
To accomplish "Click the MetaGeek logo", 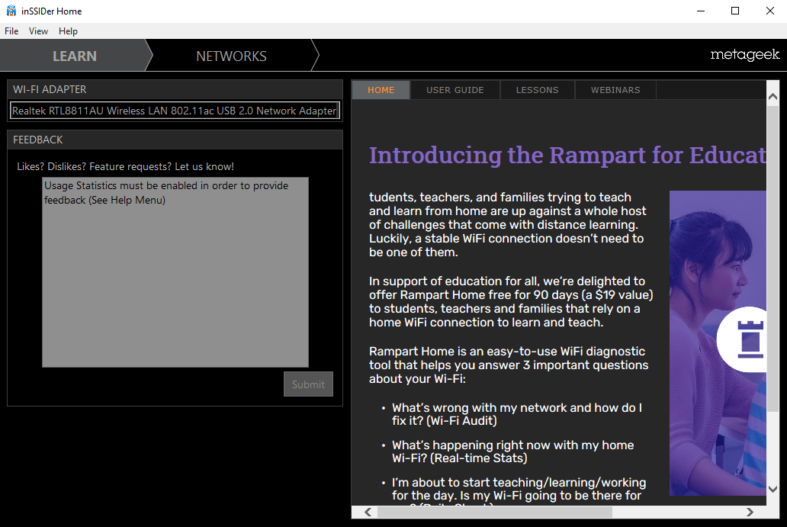I will point(744,55).
